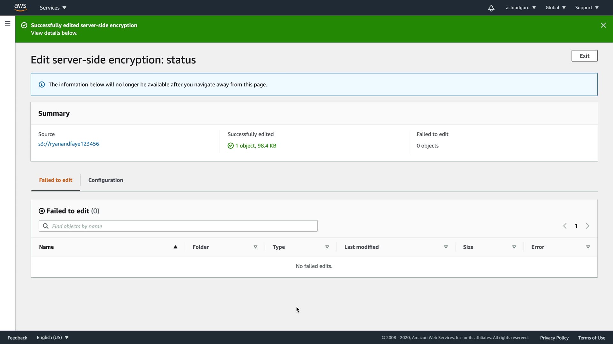Open the acloudguru account dropdown
This screenshot has height=344, width=613.
520,8
